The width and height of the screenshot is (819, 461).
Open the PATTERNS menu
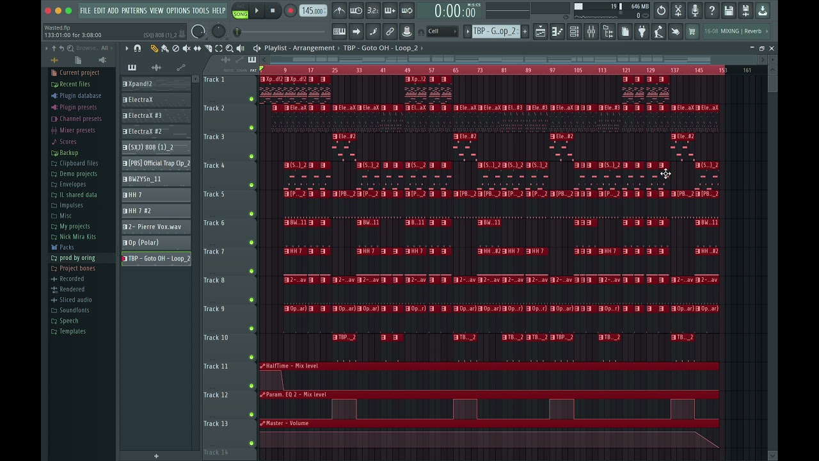pos(134,11)
